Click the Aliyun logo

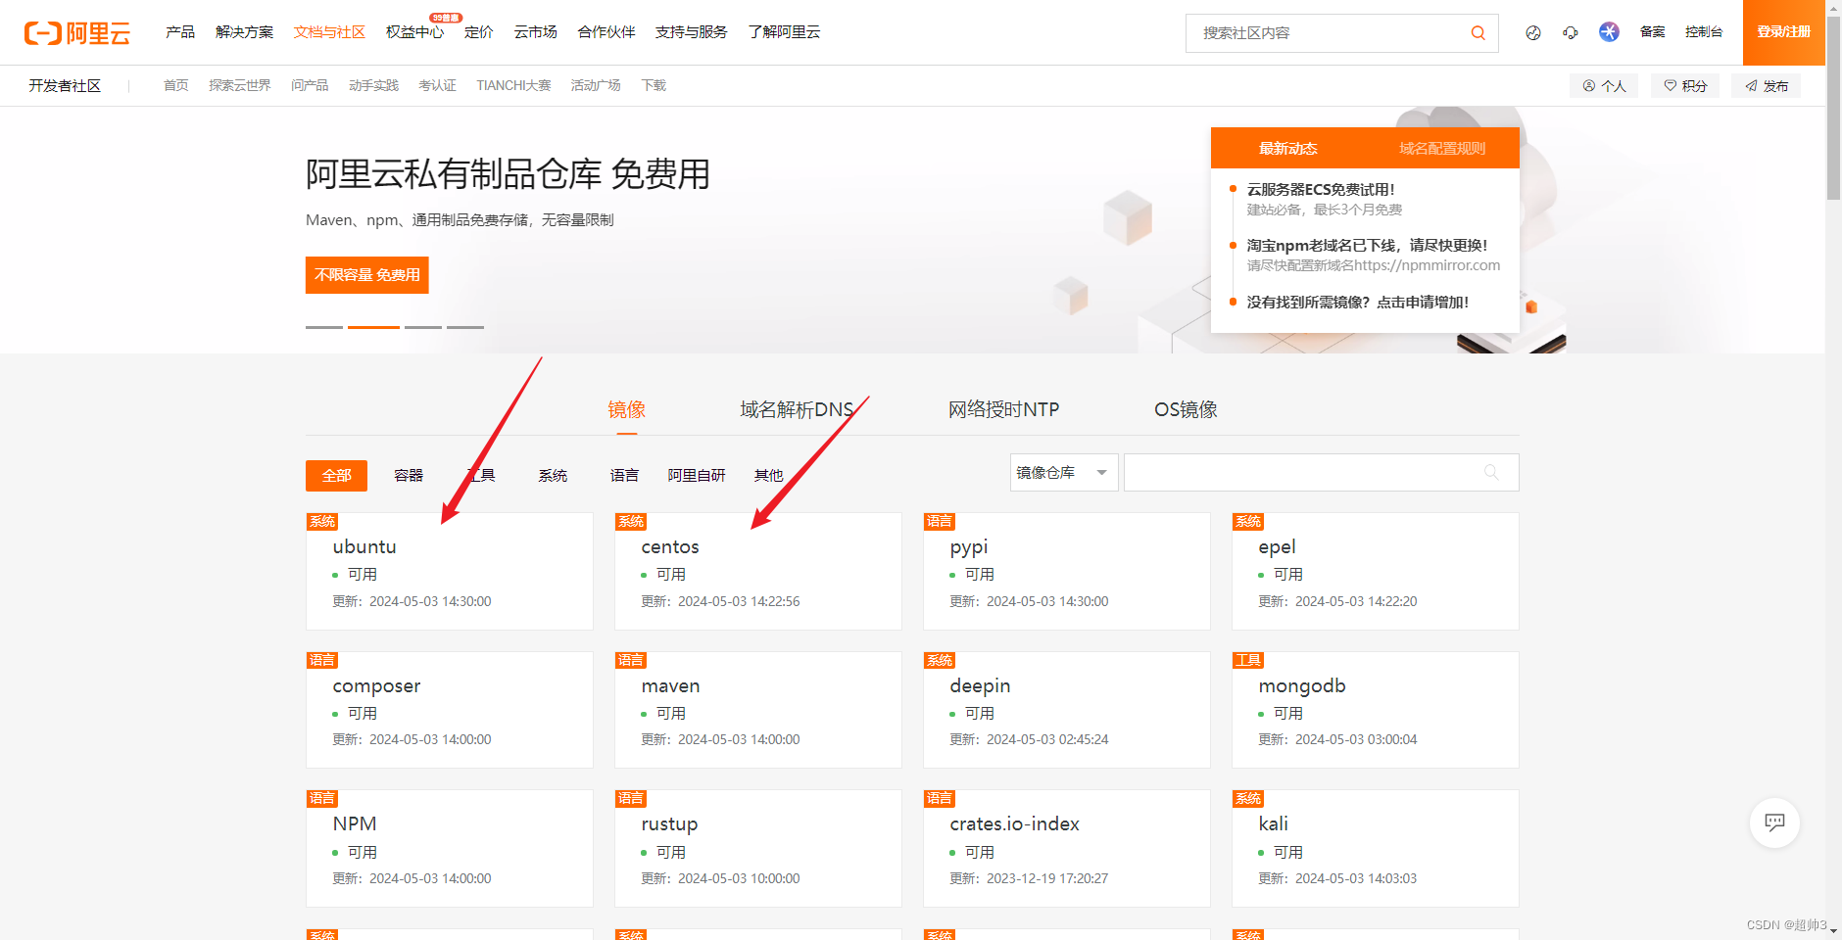click(77, 33)
